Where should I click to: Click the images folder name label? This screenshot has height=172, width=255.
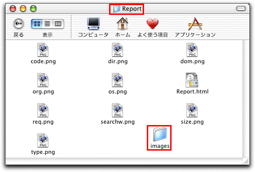(160, 146)
